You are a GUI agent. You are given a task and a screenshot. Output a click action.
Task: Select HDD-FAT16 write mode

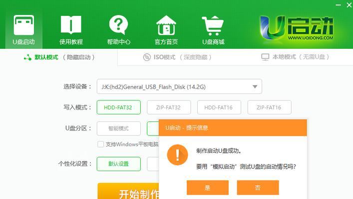coord(219,107)
